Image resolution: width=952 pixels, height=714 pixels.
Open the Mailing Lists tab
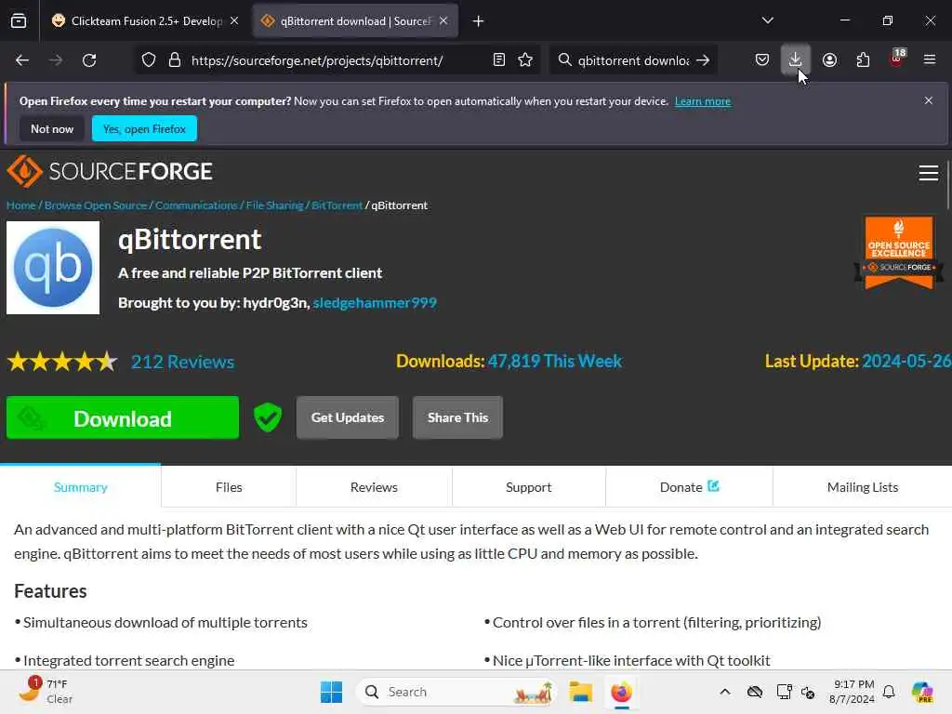click(x=862, y=487)
